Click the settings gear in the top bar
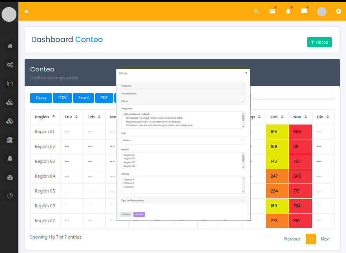This screenshot has width=346, height=253. coord(339,11)
